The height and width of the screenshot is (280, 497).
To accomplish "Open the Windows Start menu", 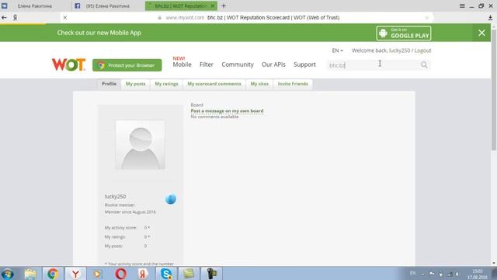I will [8, 274].
